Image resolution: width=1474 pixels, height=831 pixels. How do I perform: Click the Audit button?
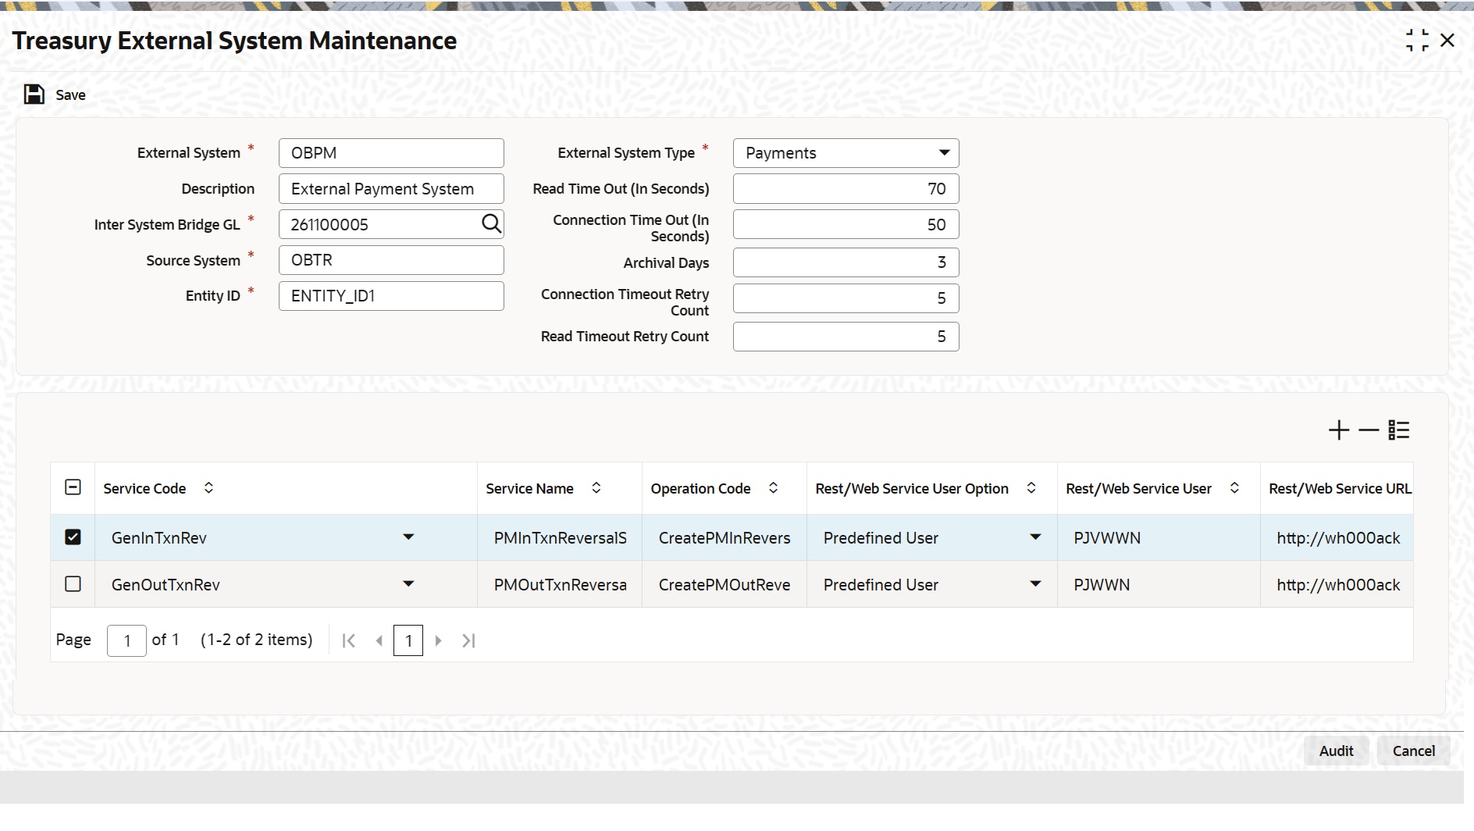[x=1336, y=751]
